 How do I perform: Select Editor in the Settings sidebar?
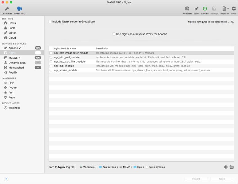12,33
